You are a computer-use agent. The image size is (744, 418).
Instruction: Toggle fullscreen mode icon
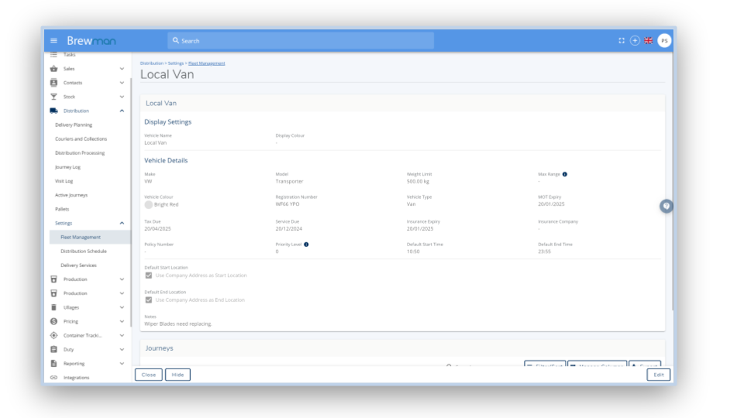click(622, 41)
